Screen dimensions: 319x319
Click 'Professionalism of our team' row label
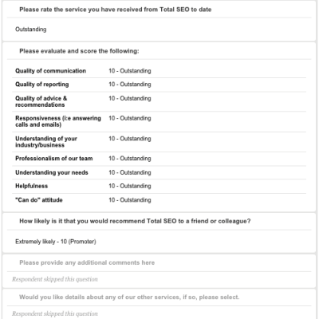coord(54,159)
